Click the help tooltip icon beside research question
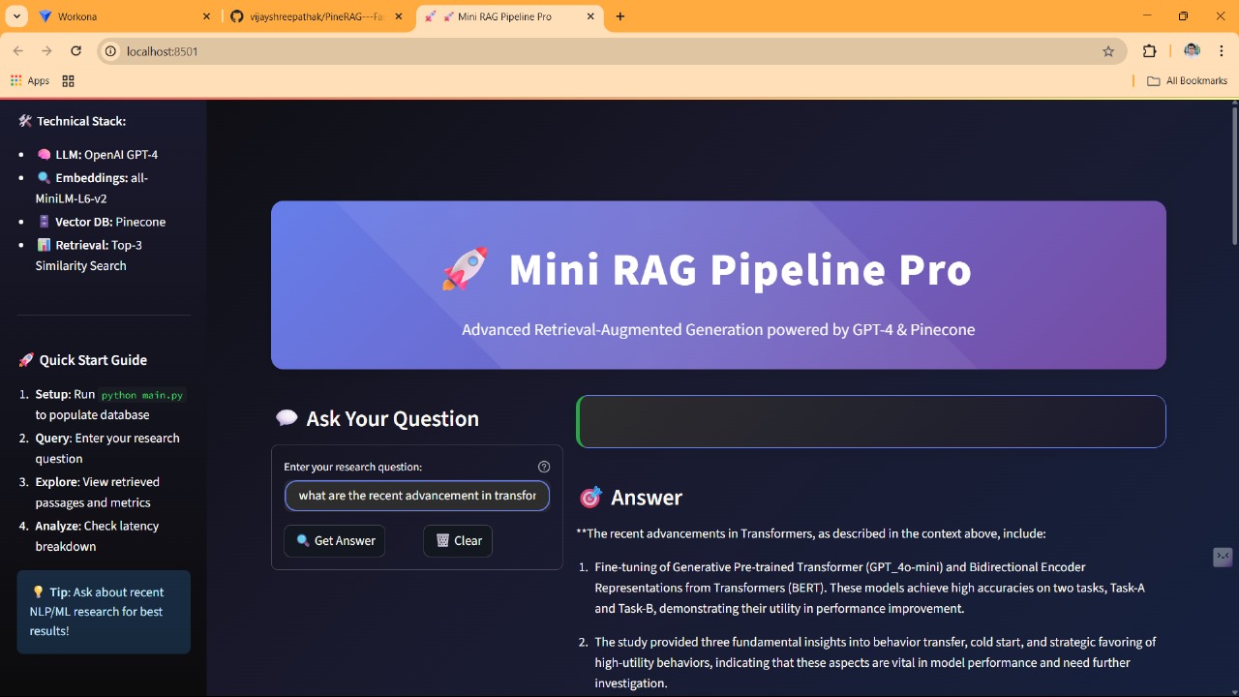The image size is (1239, 697). pyautogui.click(x=544, y=467)
